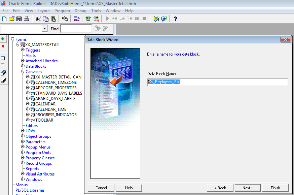The width and height of the screenshot is (294, 195).
Task: Click the Paste clipboard icon
Action: pyautogui.click(x=53, y=19)
